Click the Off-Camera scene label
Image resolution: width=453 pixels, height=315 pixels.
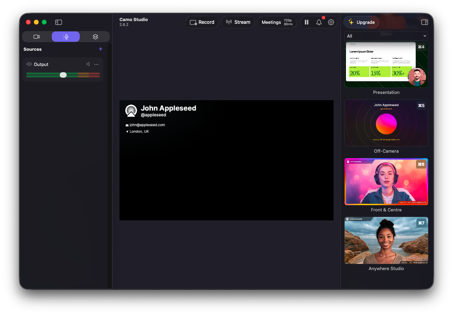pyautogui.click(x=386, y=151)
